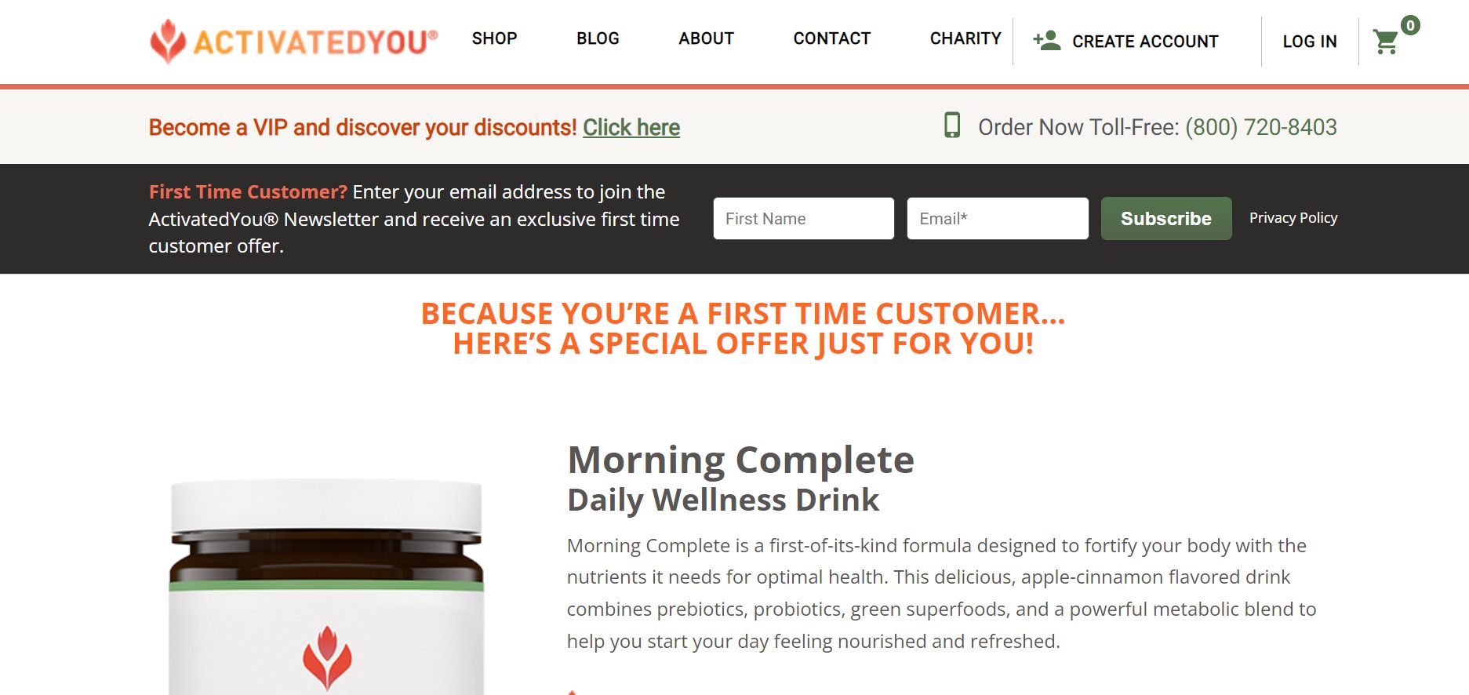Image resolution: width=1469 pixels, height=695 pixels.
Task: Focus the First Name field
Action: coord(803,218)
